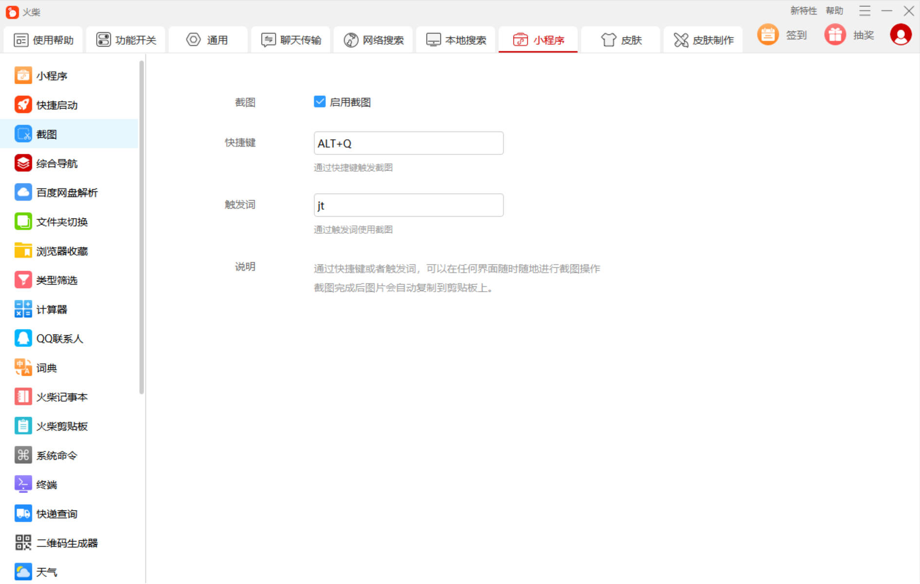The width and height of the screenshot is (920, 584).
Task: Switch to the 功能开关 tab
Action: pyautogui.click(x=126, y=40)
